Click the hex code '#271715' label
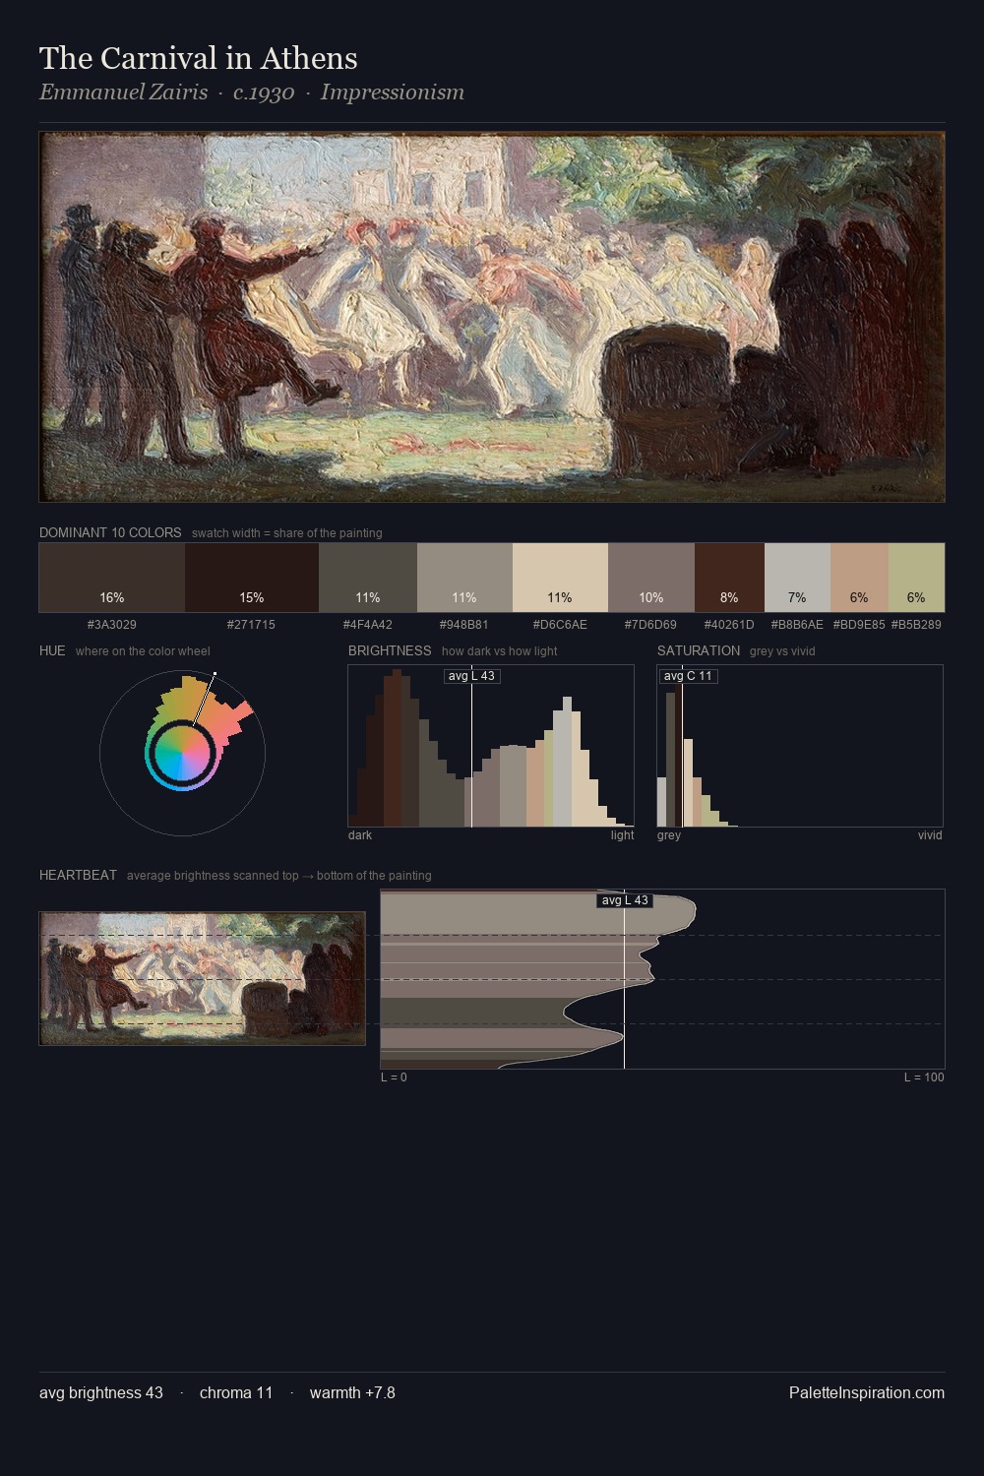This screenshot has height=1476, width=984. [251, 625]
